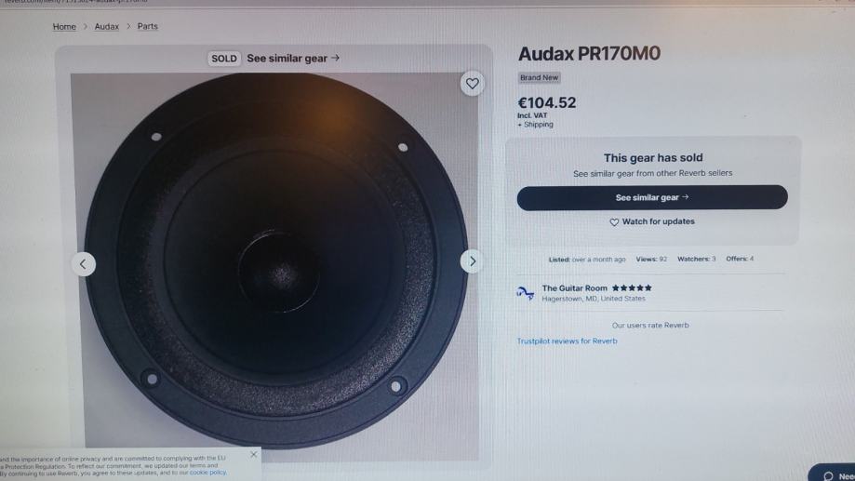Open the Parts breadcrumb link
The height and width of the screenshot is (481, 855).
[x=147, y=26]
